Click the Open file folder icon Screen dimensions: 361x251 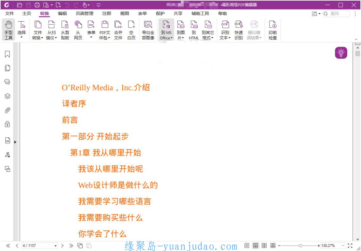(x=20, y=5)
